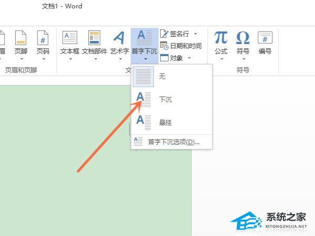Expand the arrow under 公式
Viewport: 315px width, 236px height.
tap(222, 59)
